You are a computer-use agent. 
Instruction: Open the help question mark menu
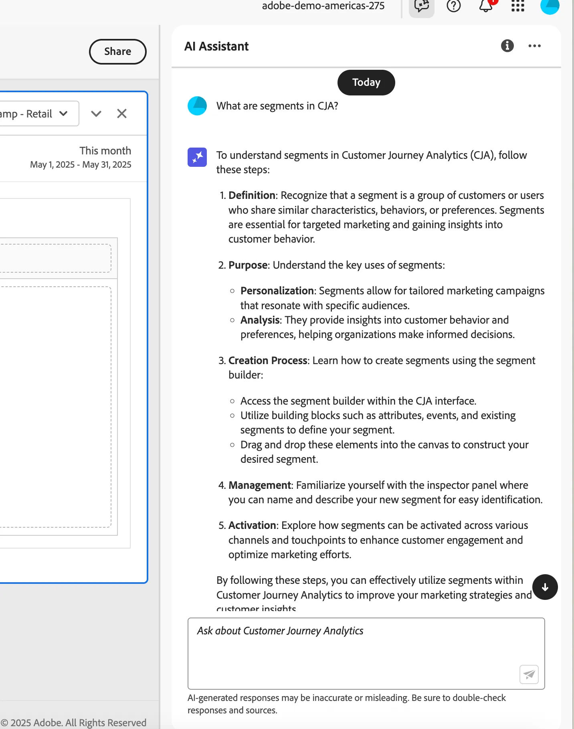453,6
